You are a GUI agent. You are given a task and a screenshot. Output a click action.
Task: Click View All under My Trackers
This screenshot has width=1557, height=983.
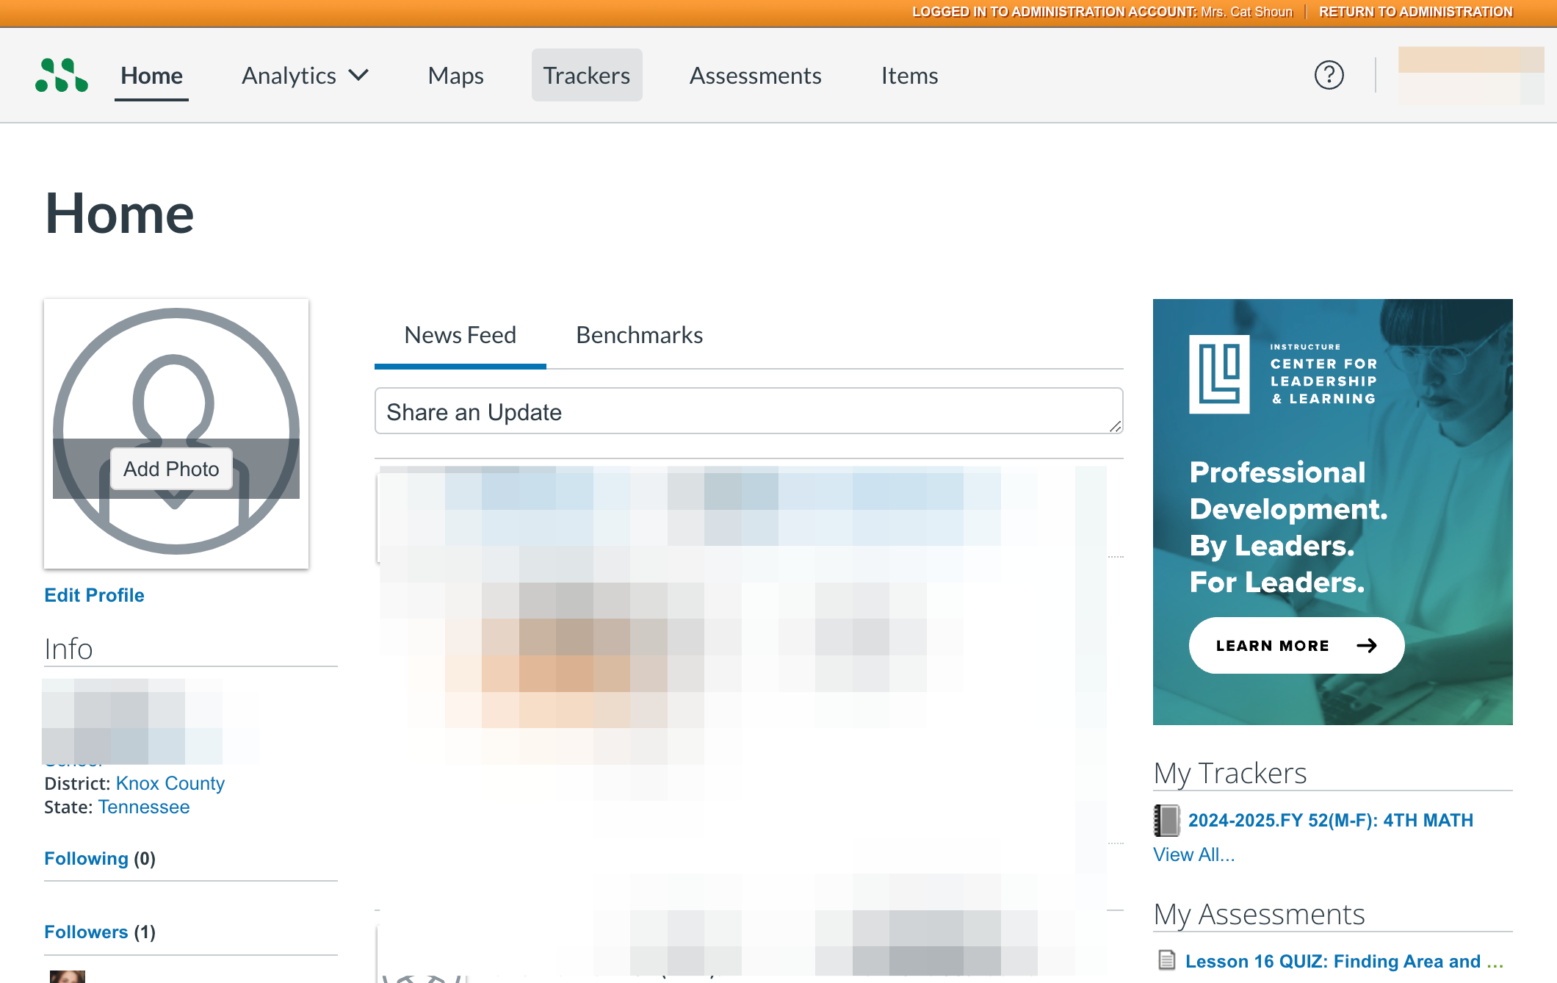pyautogui.click(x=1193, y=854)
